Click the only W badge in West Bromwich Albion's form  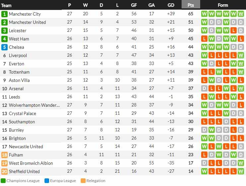(x=241, y=163)
